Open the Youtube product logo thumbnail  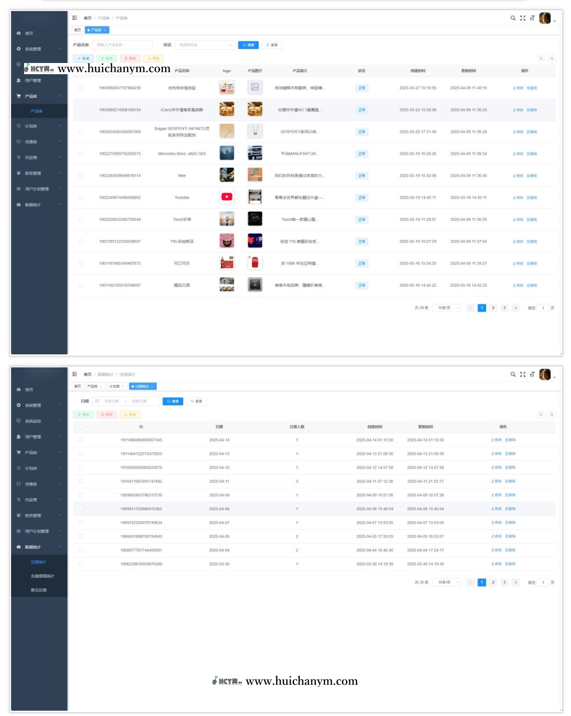[x=227, y=197]
